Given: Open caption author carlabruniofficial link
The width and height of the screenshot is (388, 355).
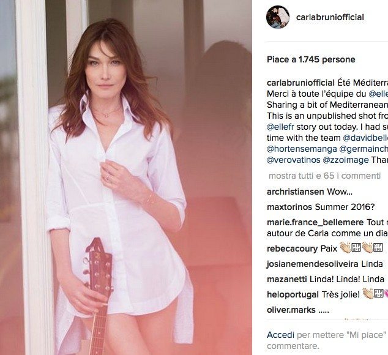Looking at the screenshot, I should [x=300, y=83].
